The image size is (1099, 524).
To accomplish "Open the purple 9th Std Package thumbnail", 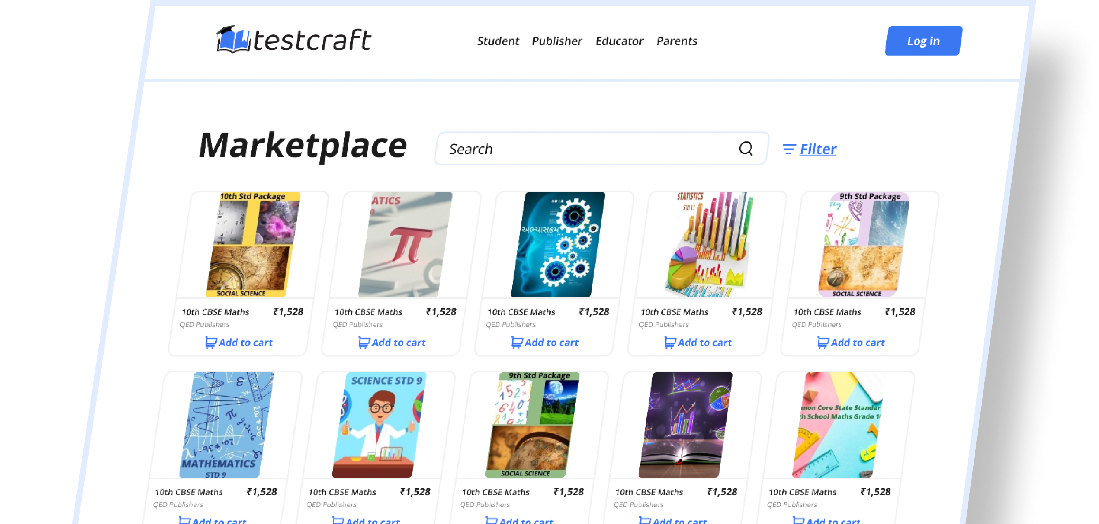I will 863,244.
